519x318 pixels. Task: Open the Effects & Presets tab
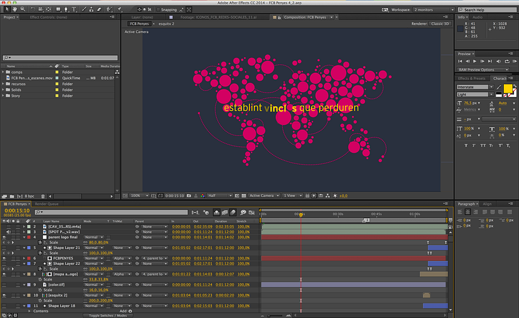(472, 79)
